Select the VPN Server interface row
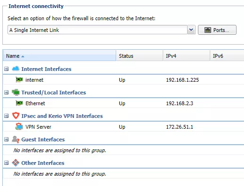Image resolution: width=244 pixels, height=186 pixels. click(124, 127)
